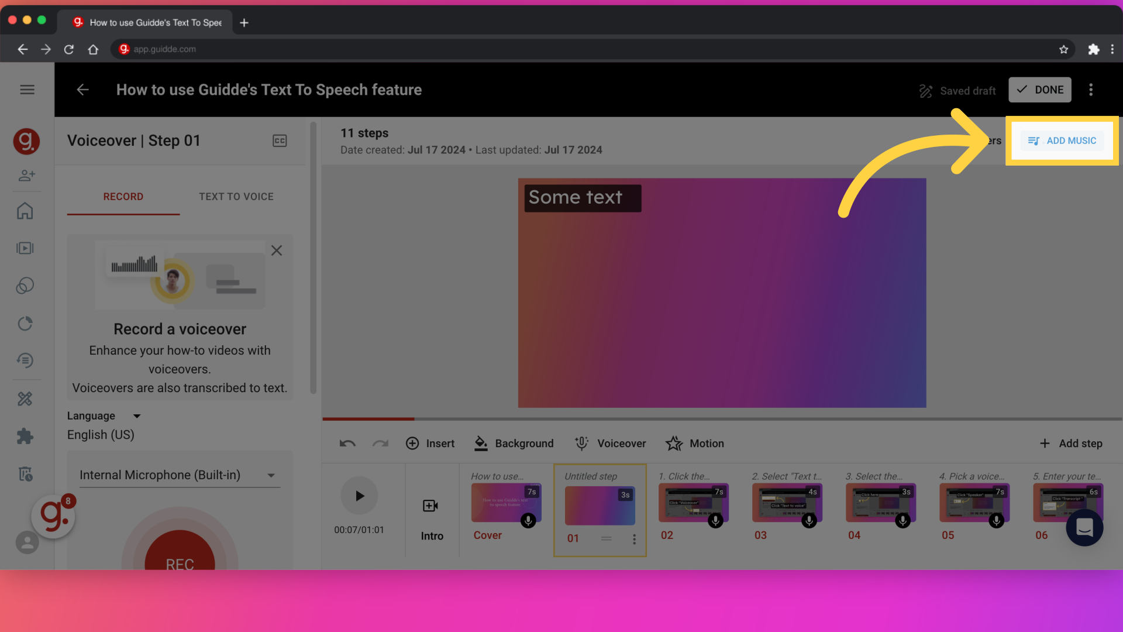This screenshot has height=632, width=1123.
Task: Open the hamburger menu in sidebar
Action: coord(27,90)
